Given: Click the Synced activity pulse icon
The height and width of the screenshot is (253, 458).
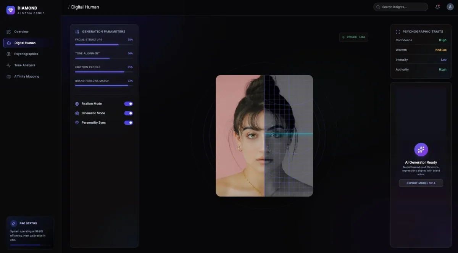Looking at the screenshot, I should click(343, 37).
